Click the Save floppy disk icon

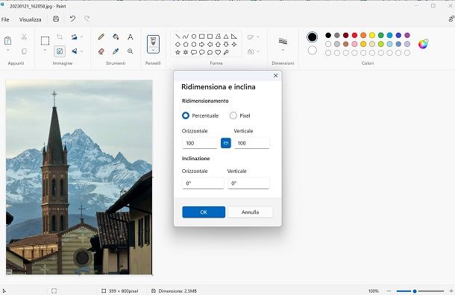coord(56,19)
